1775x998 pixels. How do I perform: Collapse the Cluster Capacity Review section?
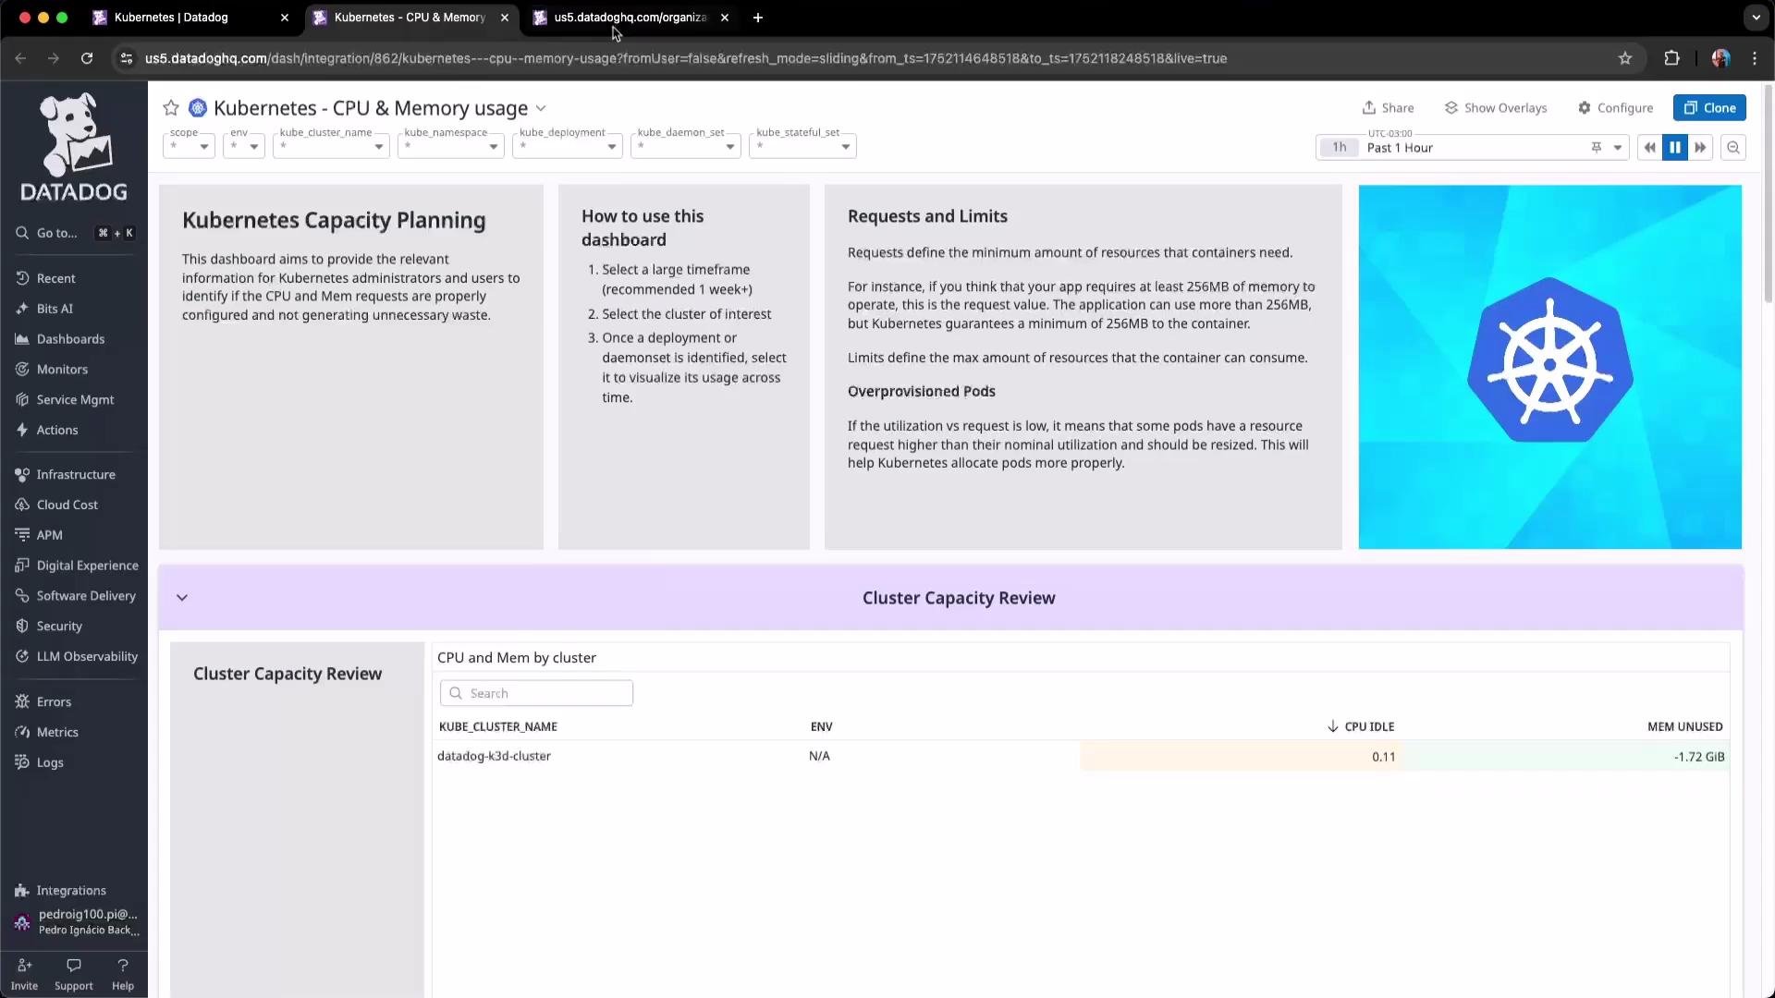[x=182, y=598]
